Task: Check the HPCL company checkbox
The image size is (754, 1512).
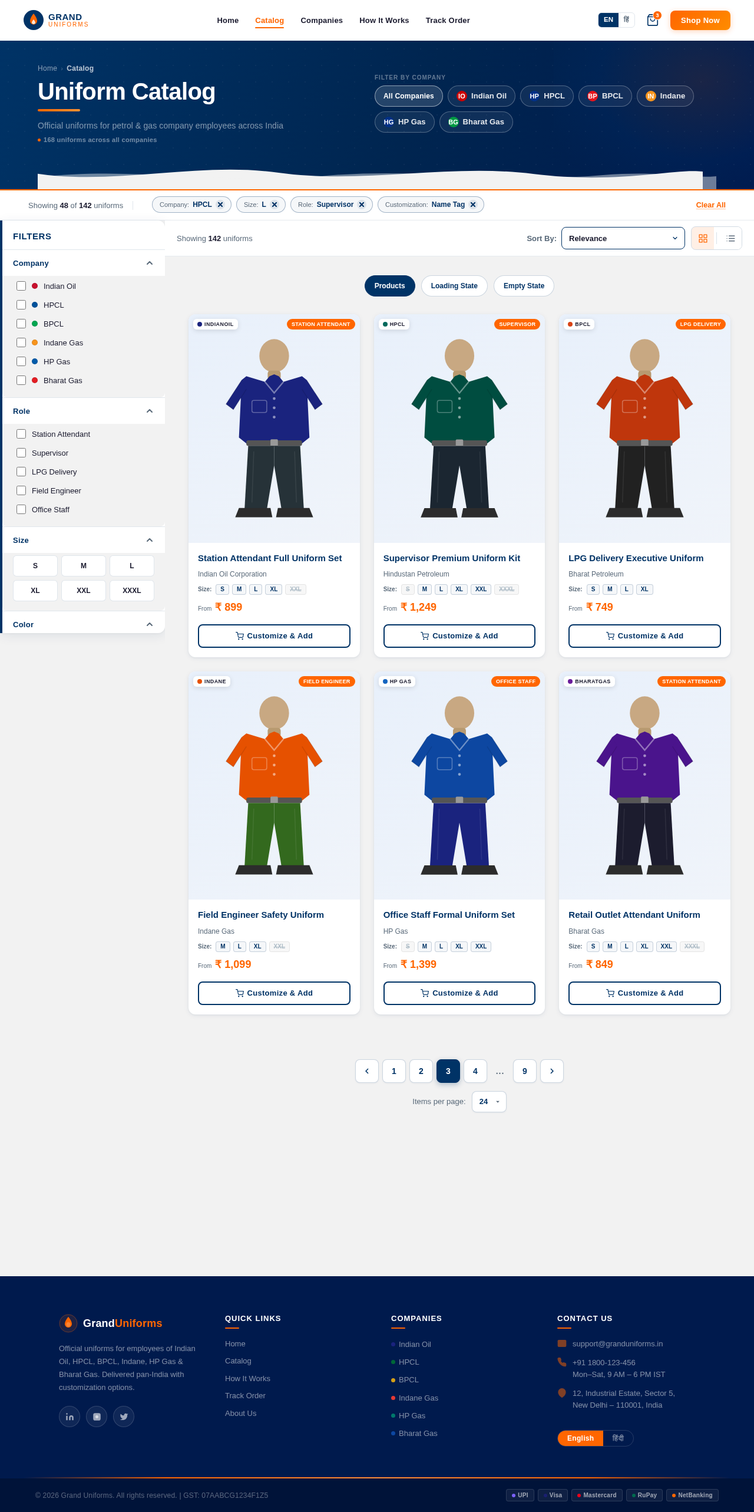Action: 21,305
